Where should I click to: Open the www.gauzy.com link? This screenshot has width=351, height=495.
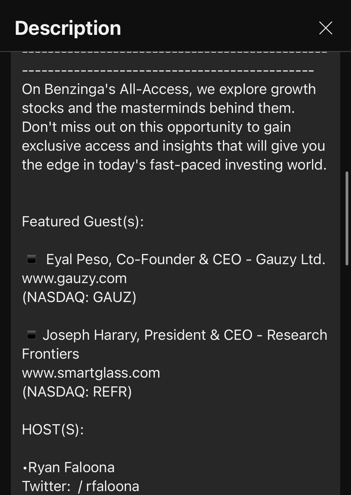pos(74,278)
